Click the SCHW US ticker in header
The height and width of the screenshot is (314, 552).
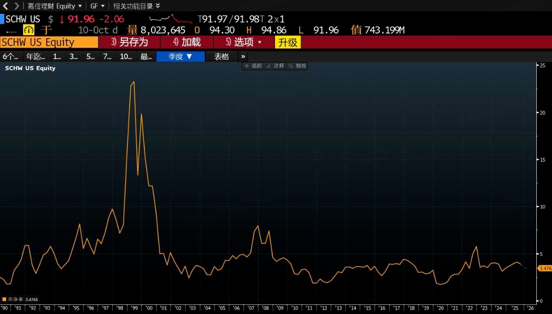pos(23,19)
